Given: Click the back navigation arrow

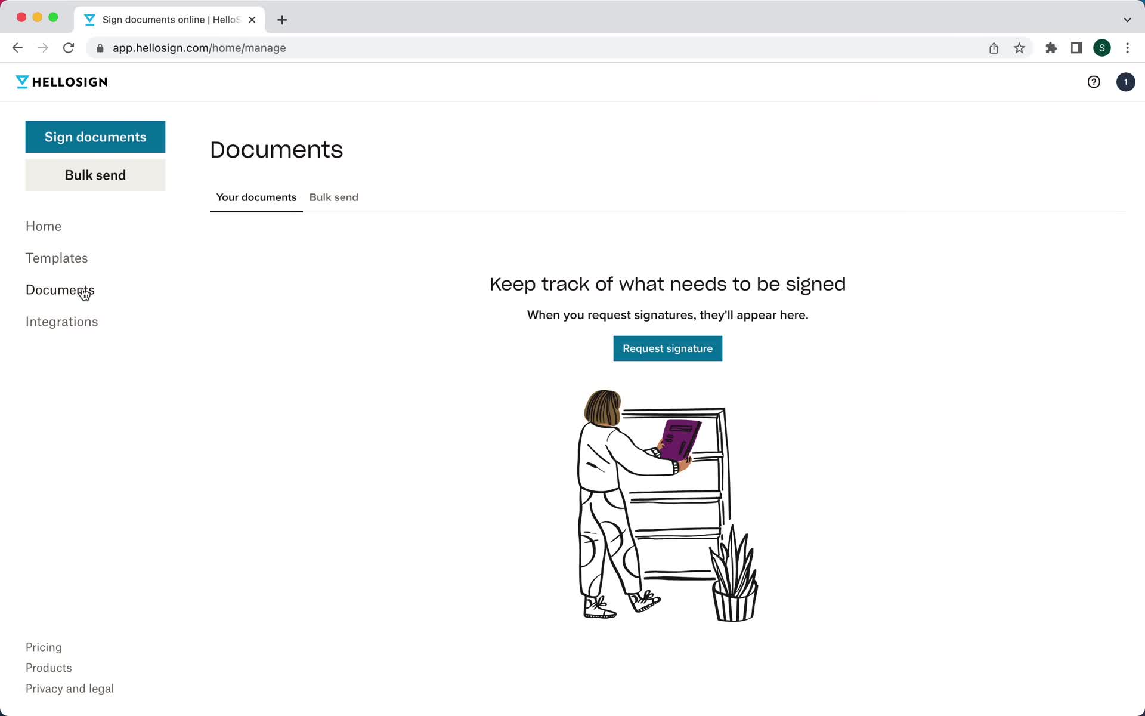Looking at the screenshot, I should coord(17,47).
